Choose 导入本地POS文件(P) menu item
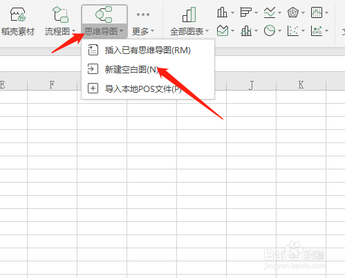 [148, 89]
